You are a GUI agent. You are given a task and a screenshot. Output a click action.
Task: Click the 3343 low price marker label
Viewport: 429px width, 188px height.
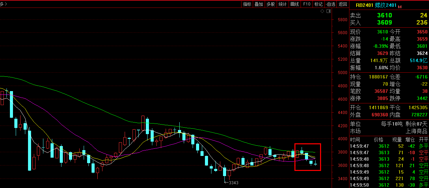coord(233,183)
